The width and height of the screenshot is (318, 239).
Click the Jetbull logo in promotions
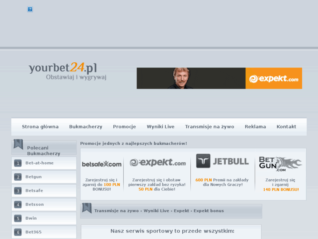coord(223,161)
